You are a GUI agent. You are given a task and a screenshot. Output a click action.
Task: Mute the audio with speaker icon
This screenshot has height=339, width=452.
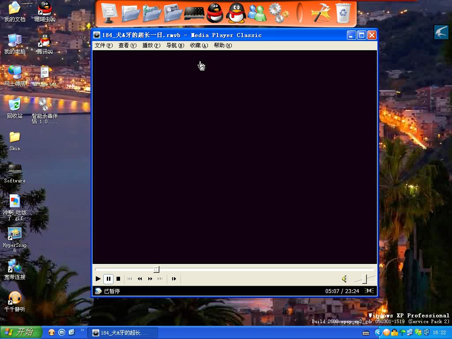click(344, 279)
